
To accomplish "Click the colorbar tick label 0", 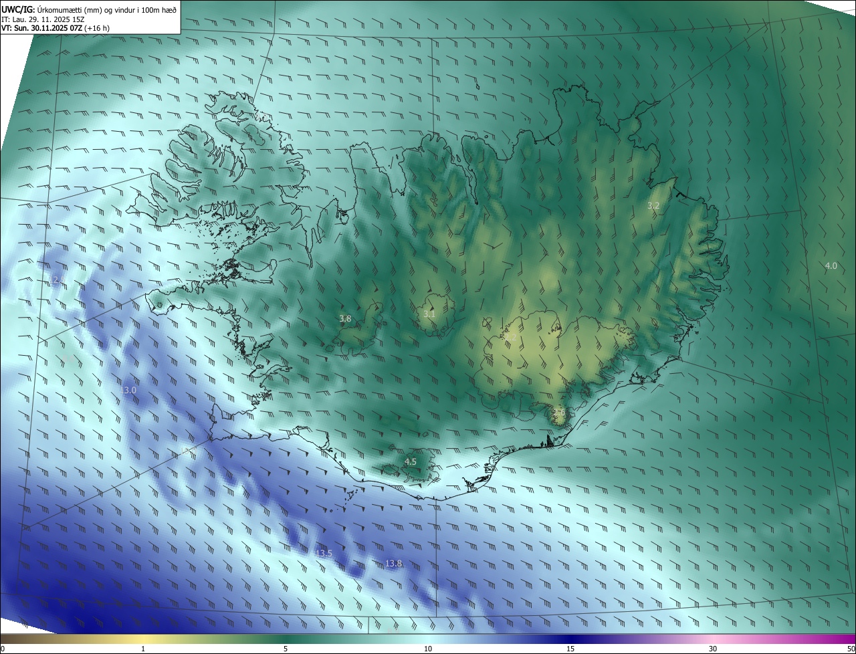I will pyautogui.click(x=3, y=649).
